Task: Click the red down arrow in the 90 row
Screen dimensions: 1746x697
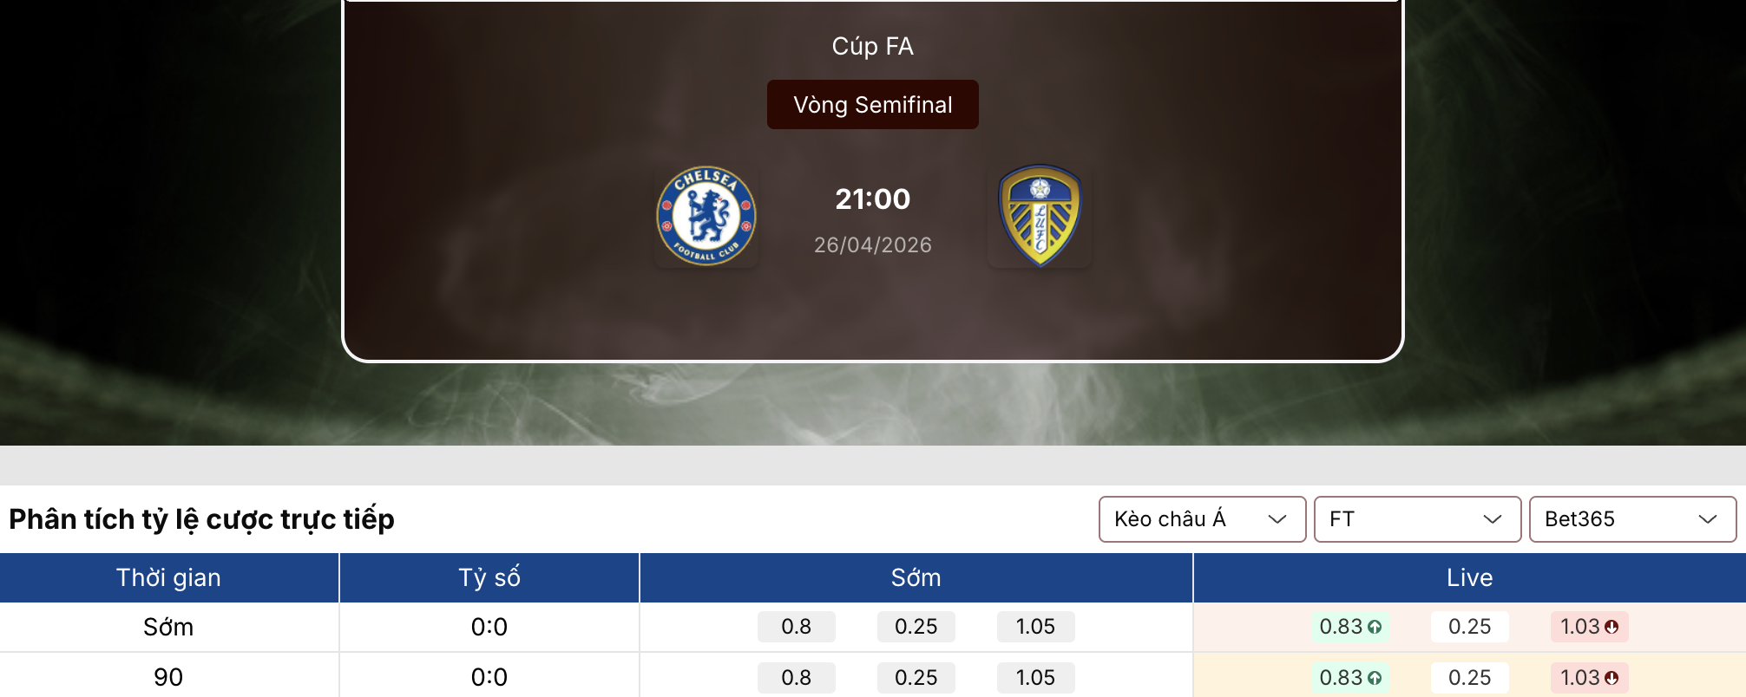Action: point(1611,678)
